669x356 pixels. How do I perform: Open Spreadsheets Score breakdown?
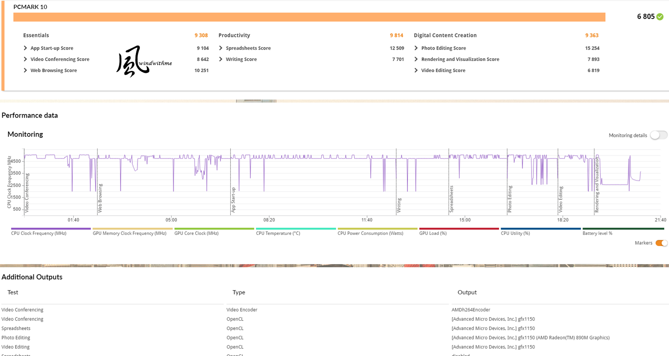221,48
